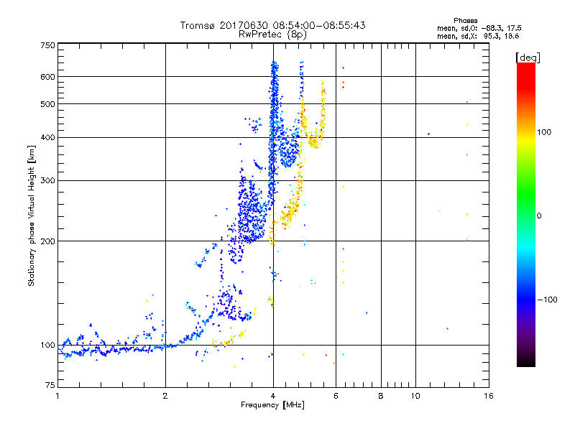This screenshot has width=575, height=431.
Task: Click the x-axis label '8'
Action: pos(381,396)
